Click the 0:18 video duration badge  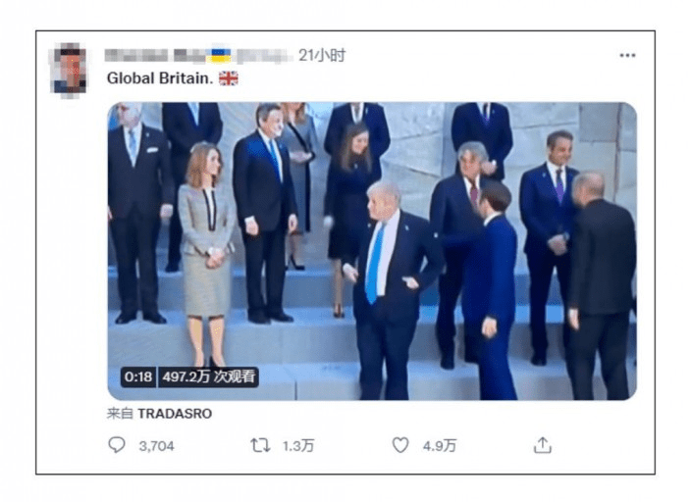(138, 376)
